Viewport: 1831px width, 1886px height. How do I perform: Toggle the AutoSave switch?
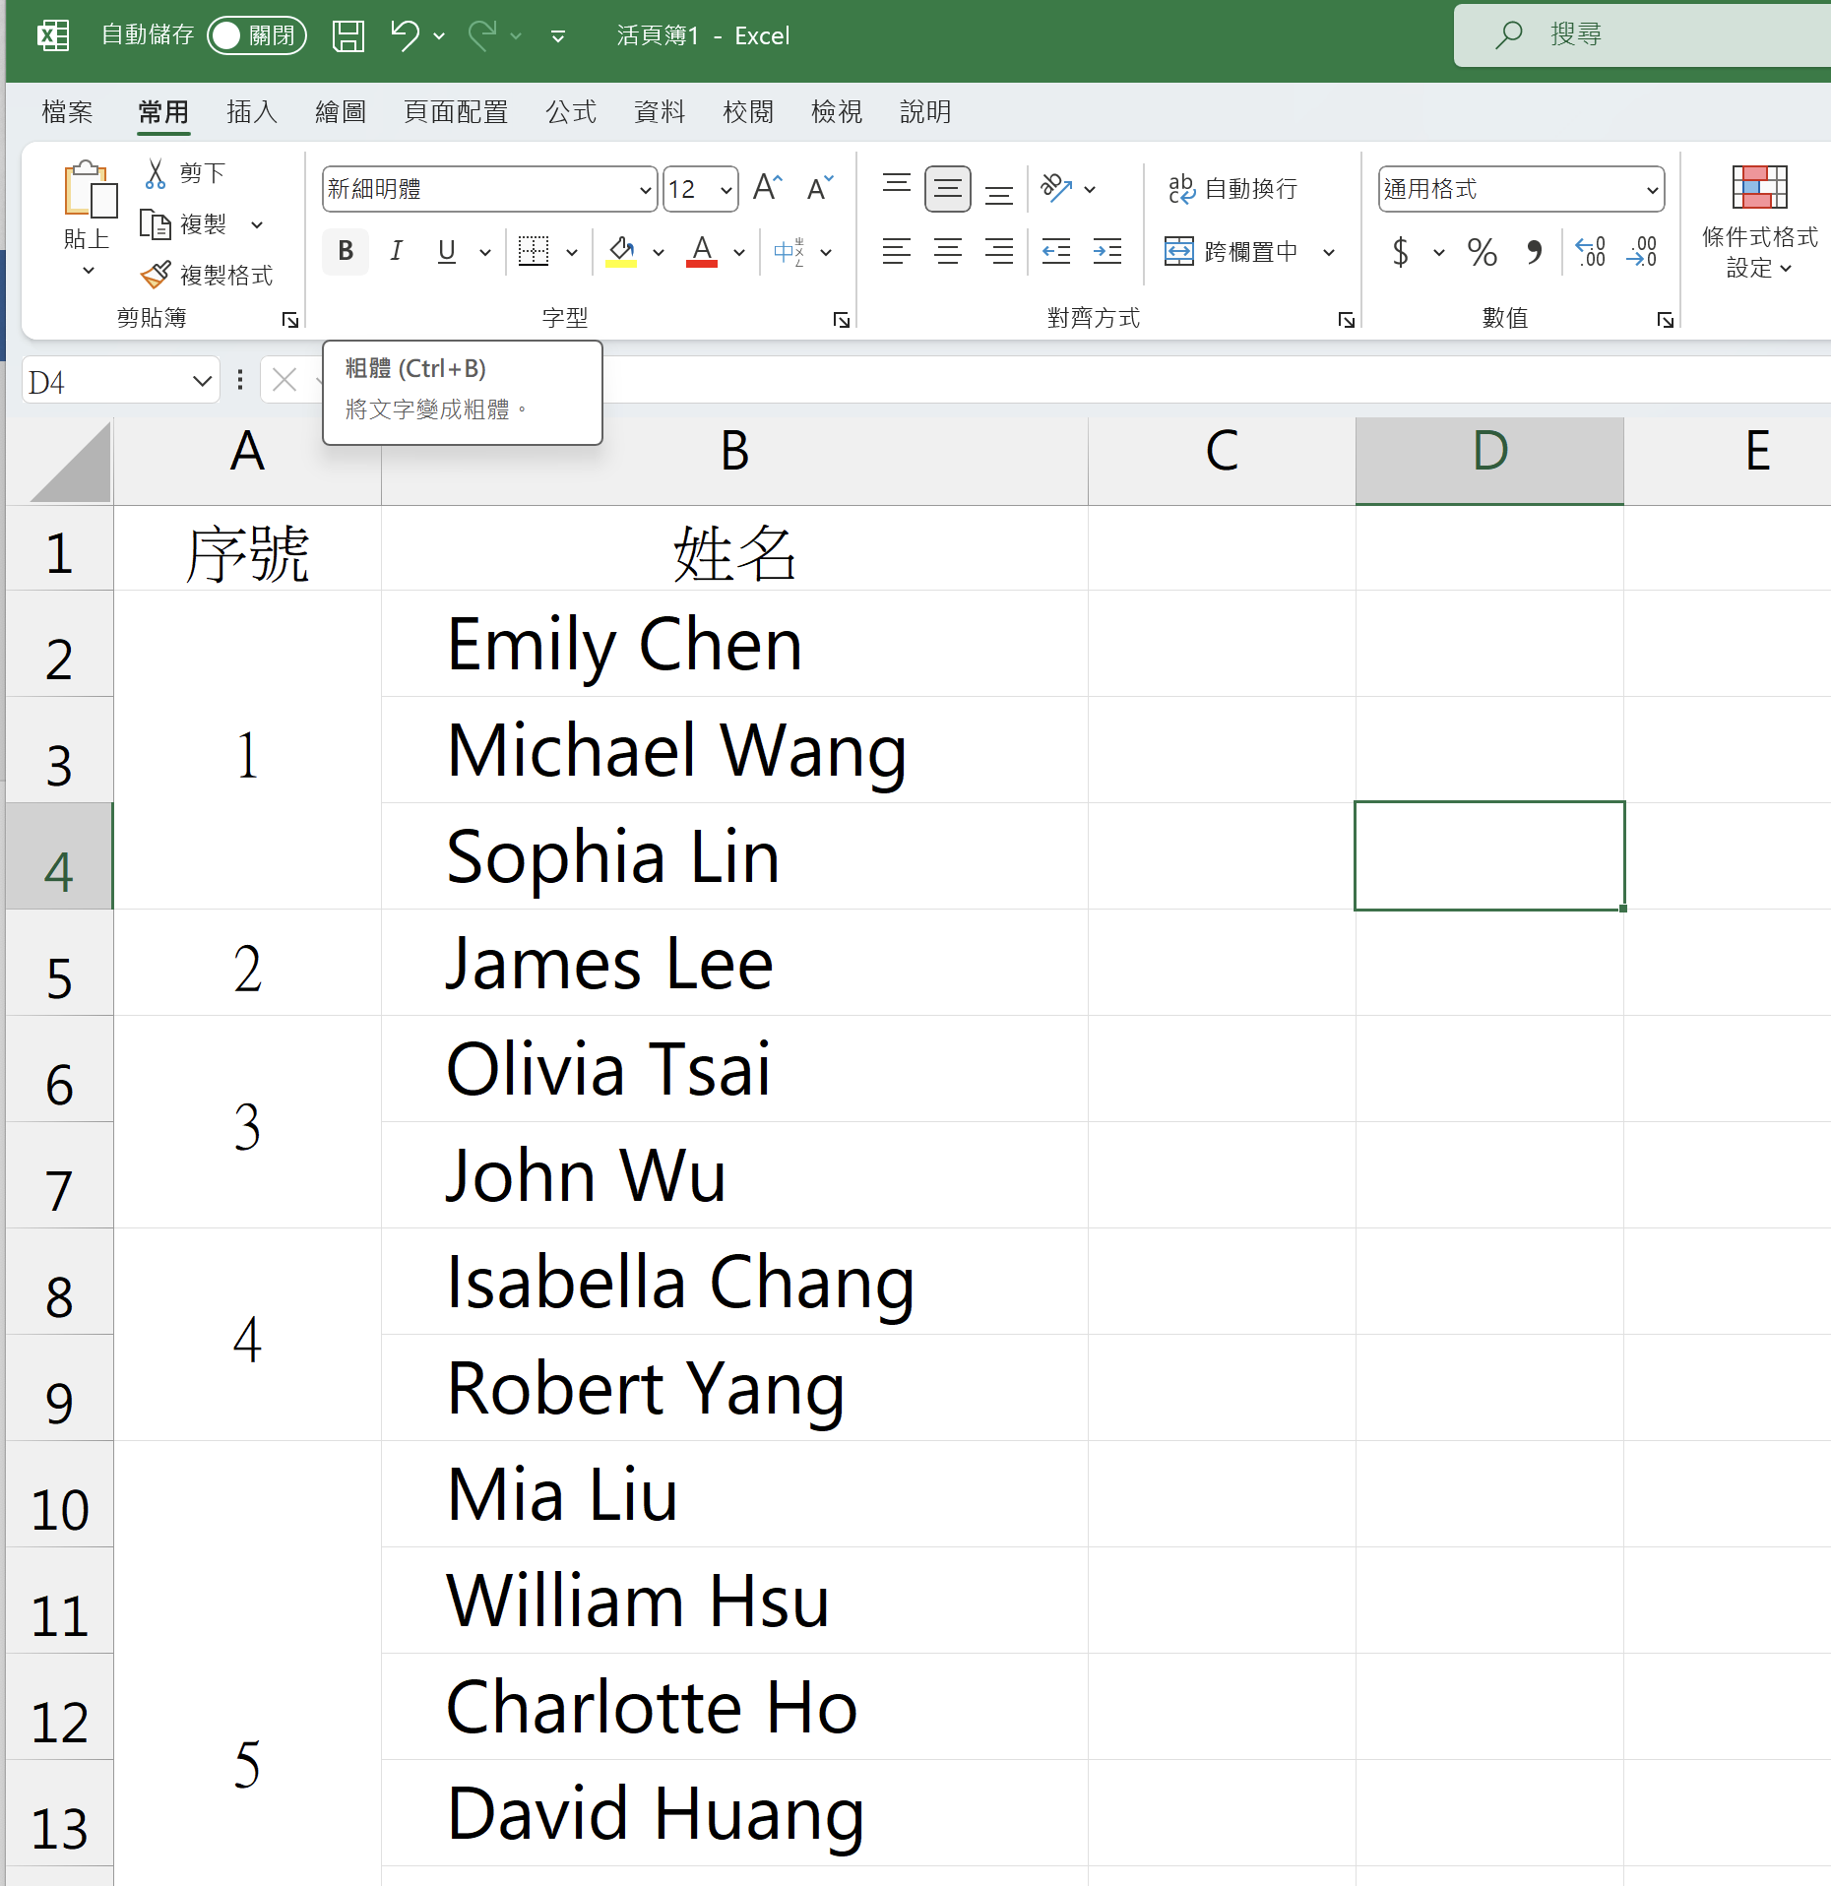(x=256, y=36)
